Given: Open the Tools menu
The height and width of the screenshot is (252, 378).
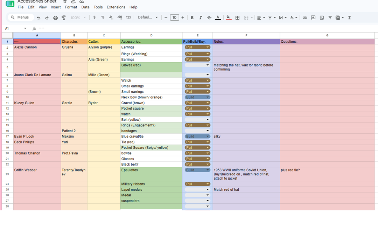Looking at the screenshot, I should pos(98,7).
